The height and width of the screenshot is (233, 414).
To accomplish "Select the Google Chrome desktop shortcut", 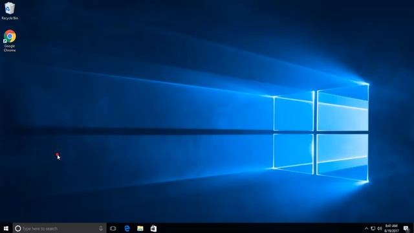I will click(10, 41).
